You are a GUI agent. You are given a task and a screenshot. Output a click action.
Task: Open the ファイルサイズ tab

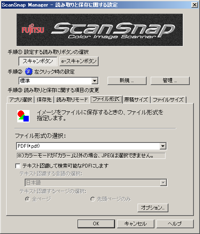[168, 99]
